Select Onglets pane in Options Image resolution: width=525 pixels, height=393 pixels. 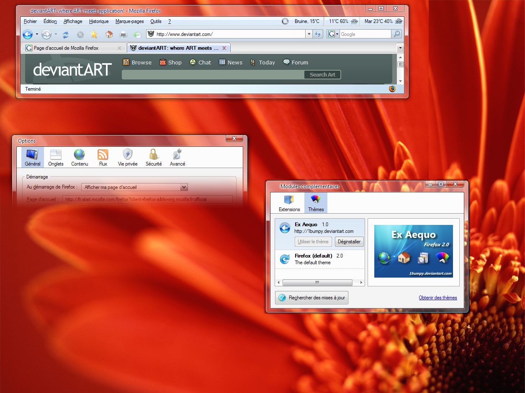[56, 158]
